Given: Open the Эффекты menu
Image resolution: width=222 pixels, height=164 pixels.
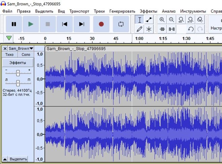Looking at the screenshot, I should coord(149,11).
